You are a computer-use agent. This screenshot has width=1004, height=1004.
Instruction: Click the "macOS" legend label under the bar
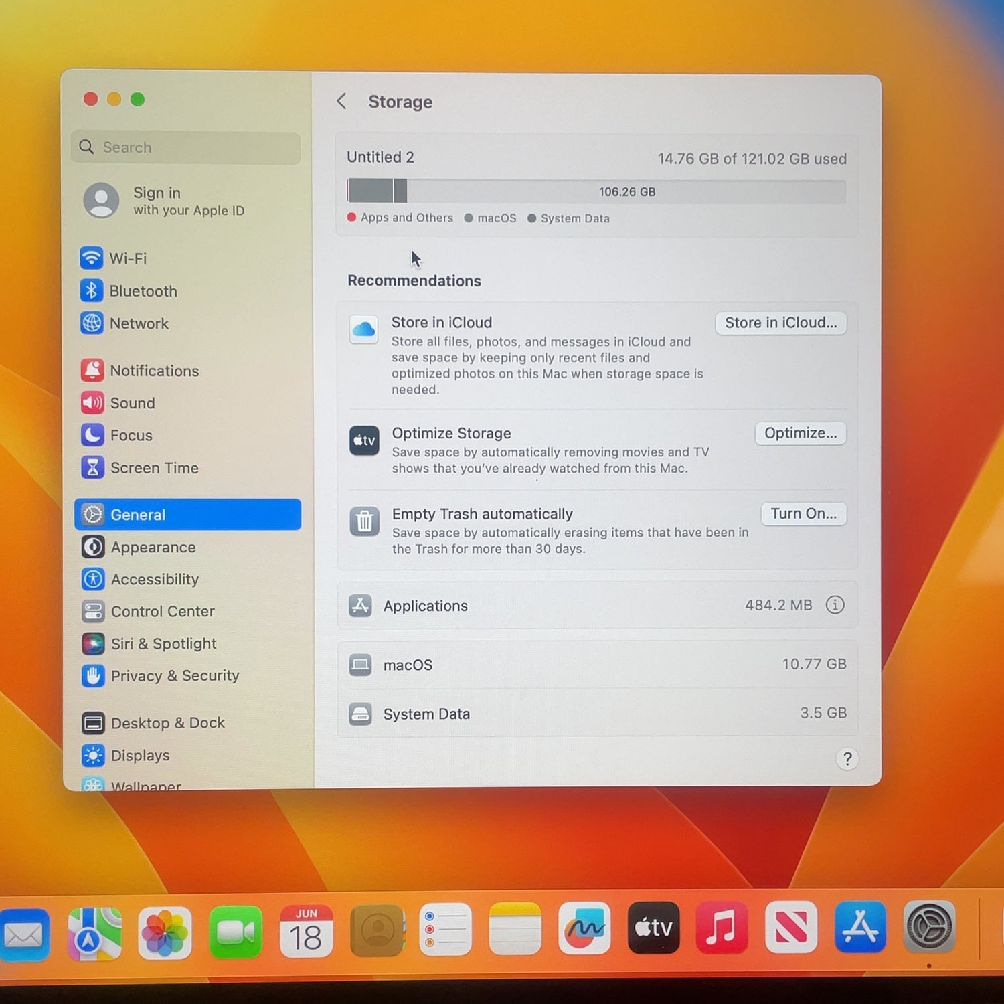497,218
